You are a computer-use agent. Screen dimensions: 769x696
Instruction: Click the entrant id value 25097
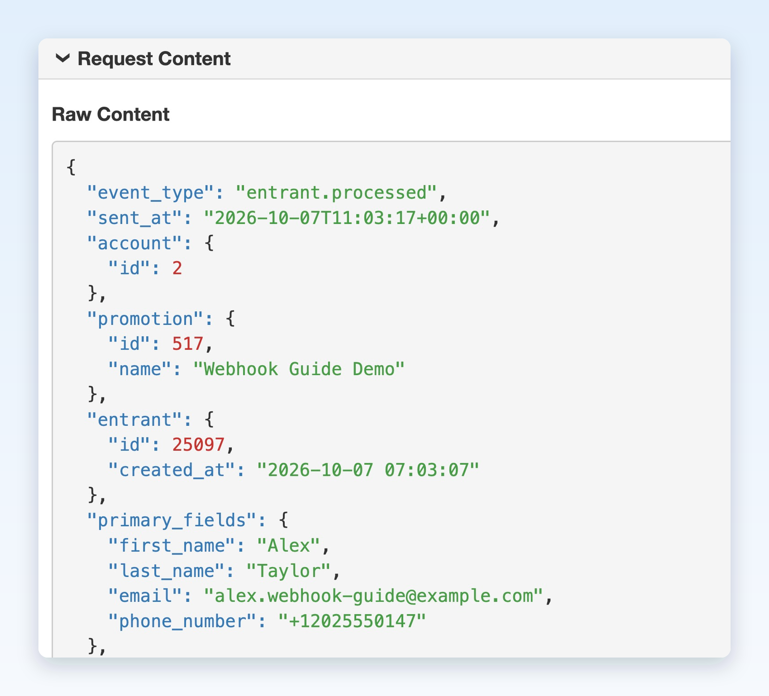[198, 445]
